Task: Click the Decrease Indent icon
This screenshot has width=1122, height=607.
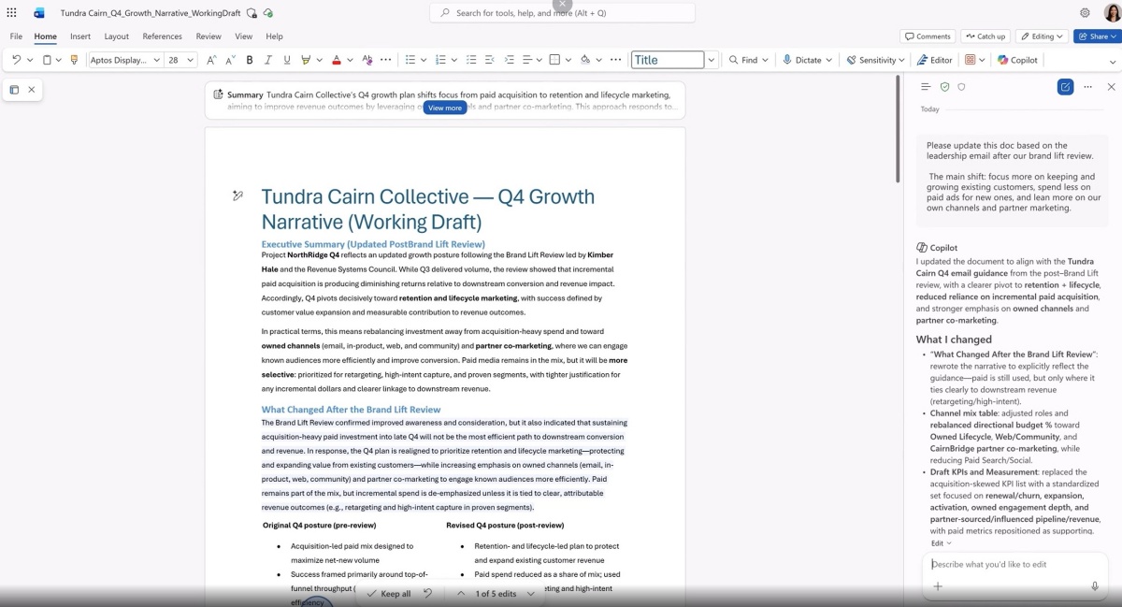Action: click(x=490, y=60)
